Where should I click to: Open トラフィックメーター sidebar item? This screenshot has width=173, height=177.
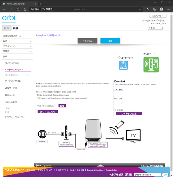coord(15,117)
